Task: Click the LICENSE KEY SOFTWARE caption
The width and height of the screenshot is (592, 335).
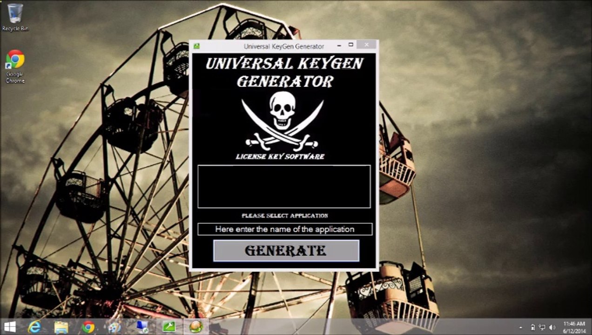Action: 280,156
